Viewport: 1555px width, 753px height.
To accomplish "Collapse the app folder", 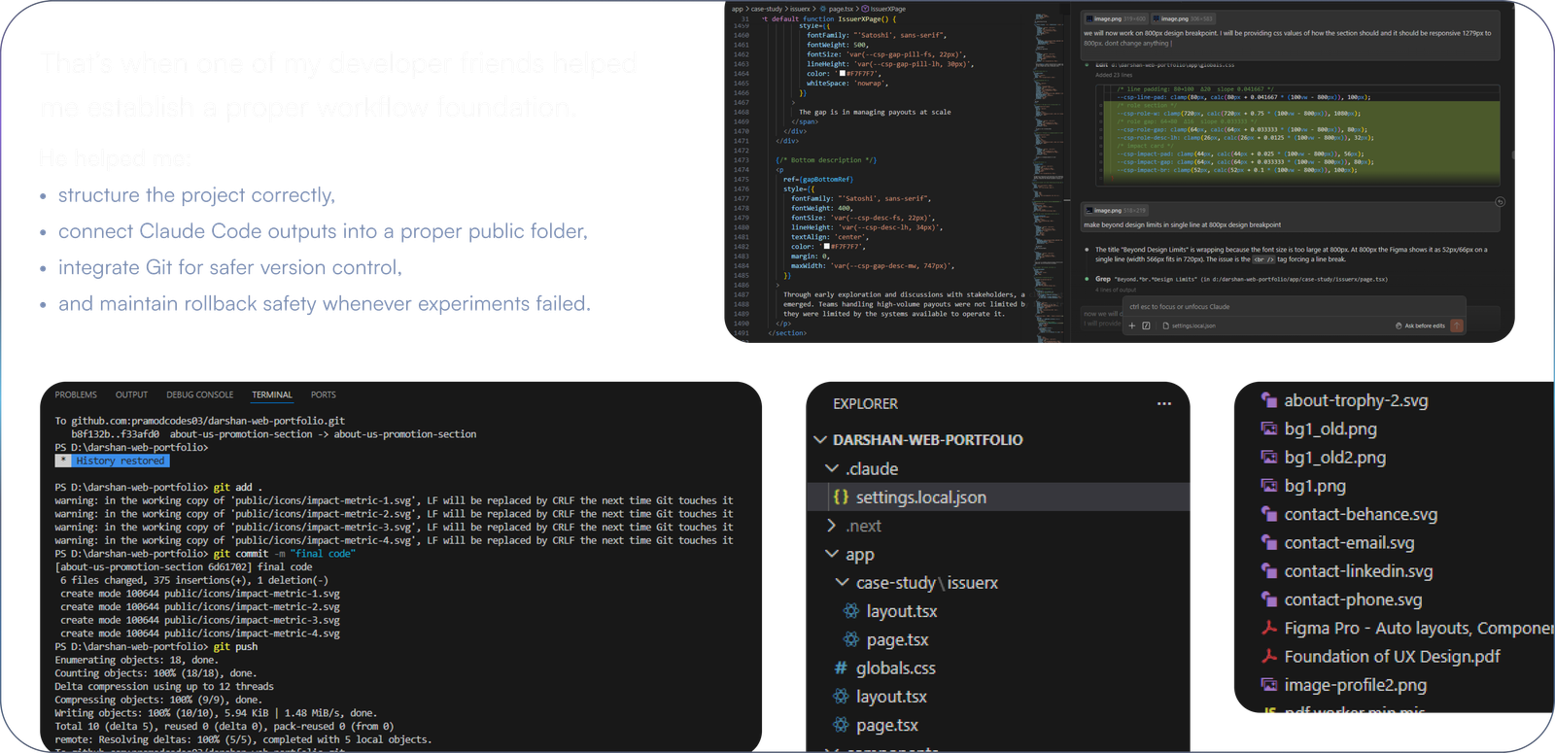I will pos(832,554).
